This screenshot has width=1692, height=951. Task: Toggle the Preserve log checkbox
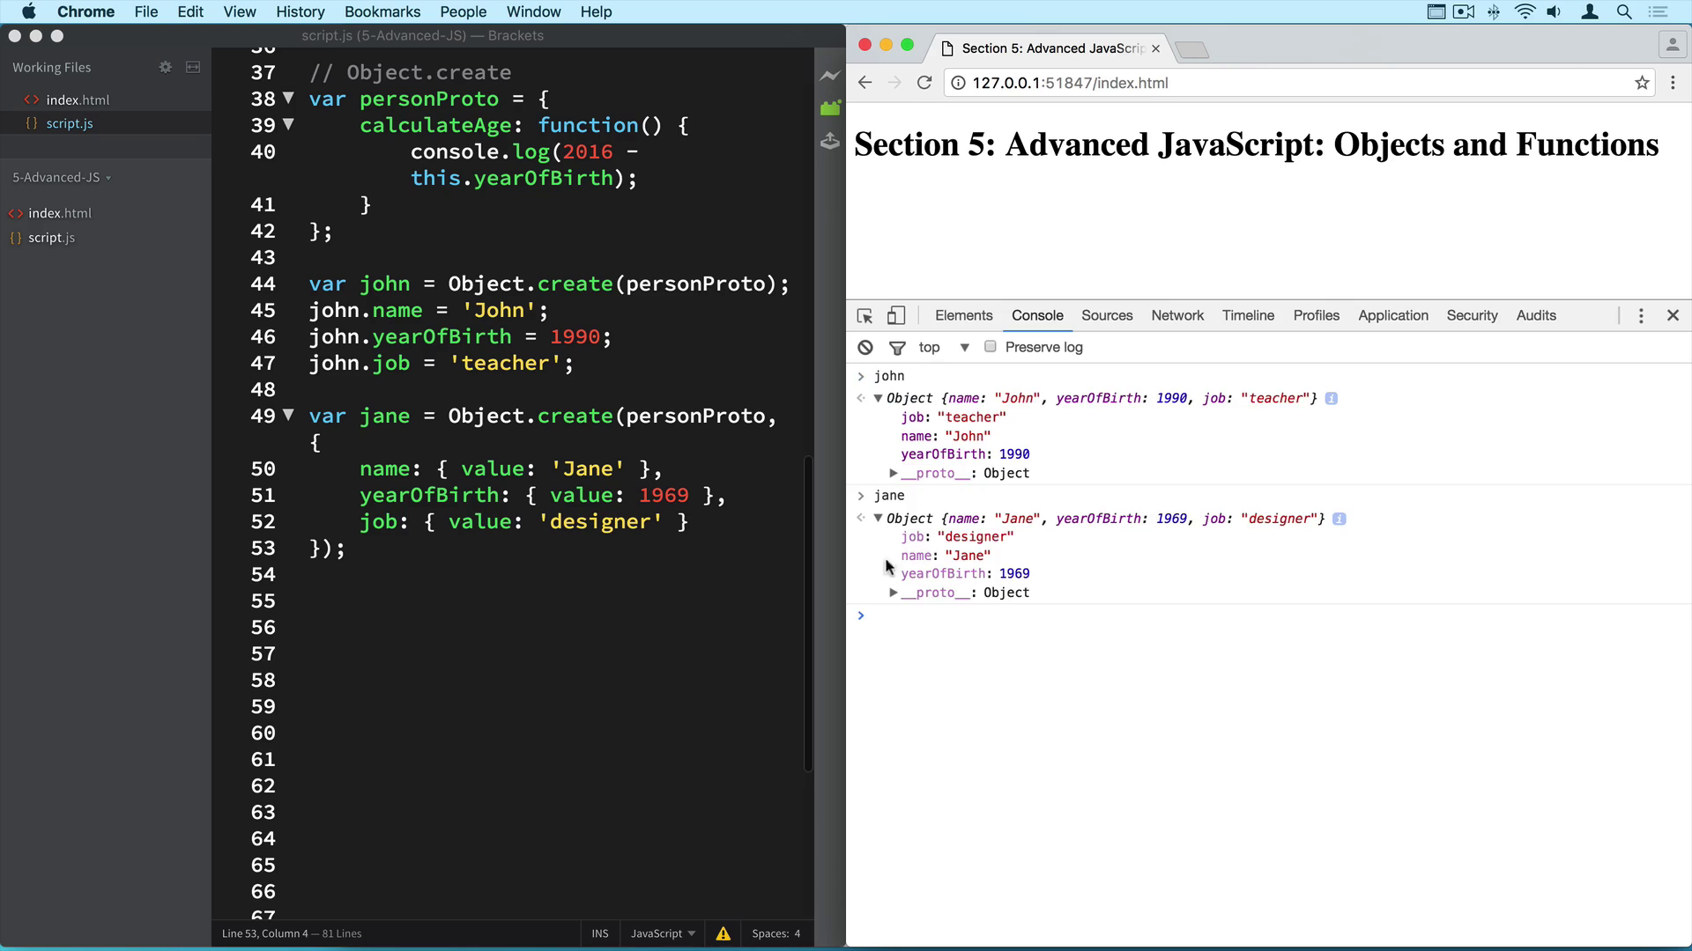(991, 346)
